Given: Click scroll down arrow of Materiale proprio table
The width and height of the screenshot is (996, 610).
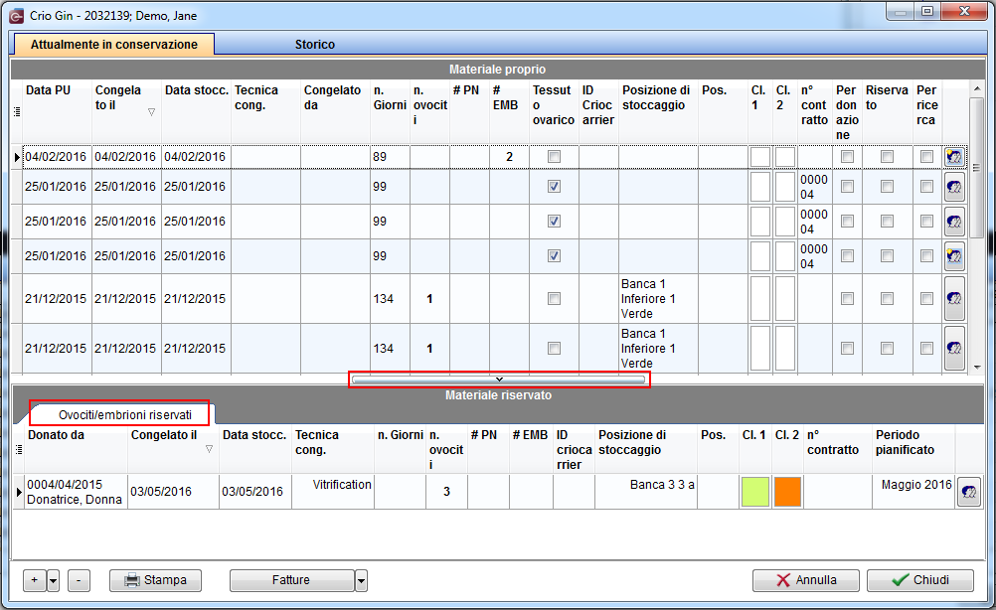Looking at the screenshot, I should 977,367.
